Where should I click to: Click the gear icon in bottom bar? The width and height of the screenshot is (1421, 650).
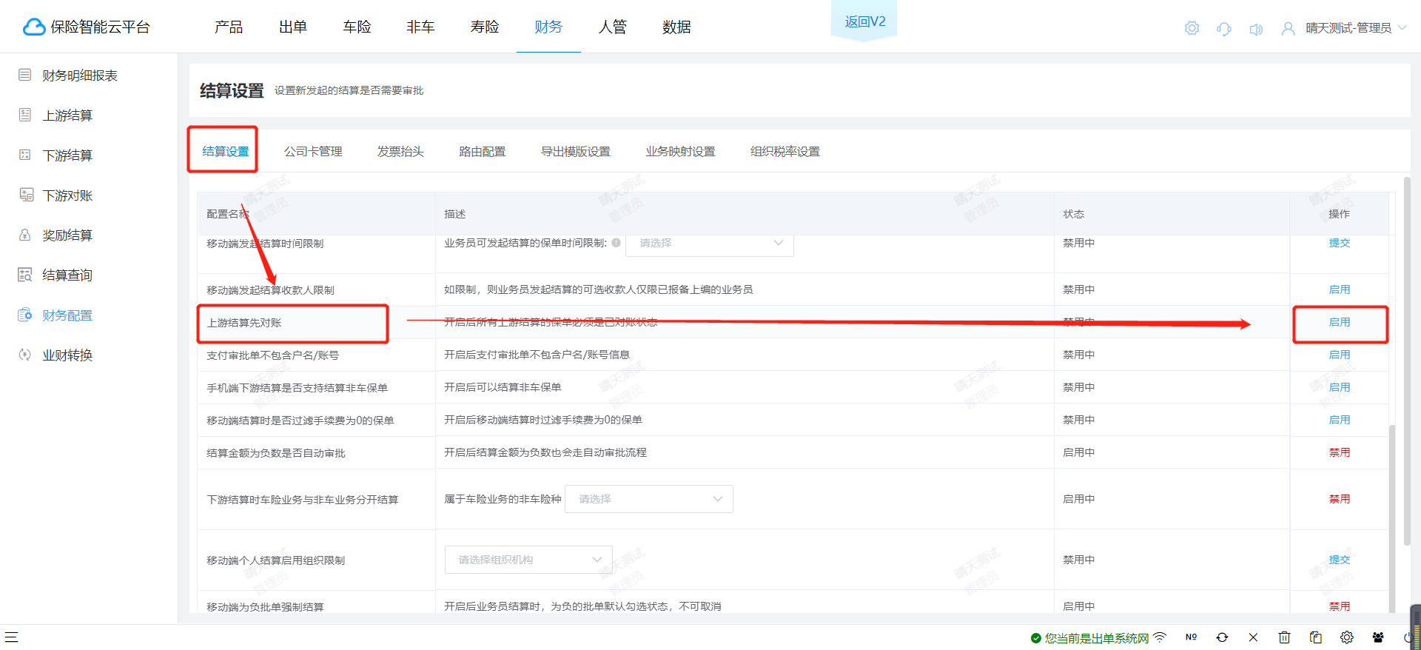coord(1346,637)
